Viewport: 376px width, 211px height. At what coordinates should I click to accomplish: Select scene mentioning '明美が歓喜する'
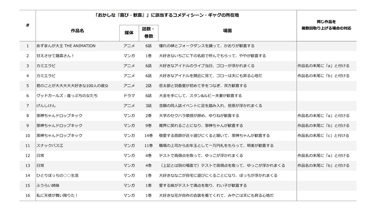pos(216,146)
